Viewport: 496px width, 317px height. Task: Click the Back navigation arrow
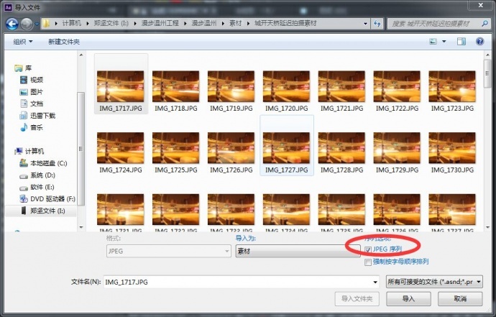click(x=12, y=24)
